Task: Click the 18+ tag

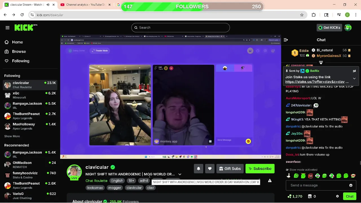Action: click(x=131, y=181)
